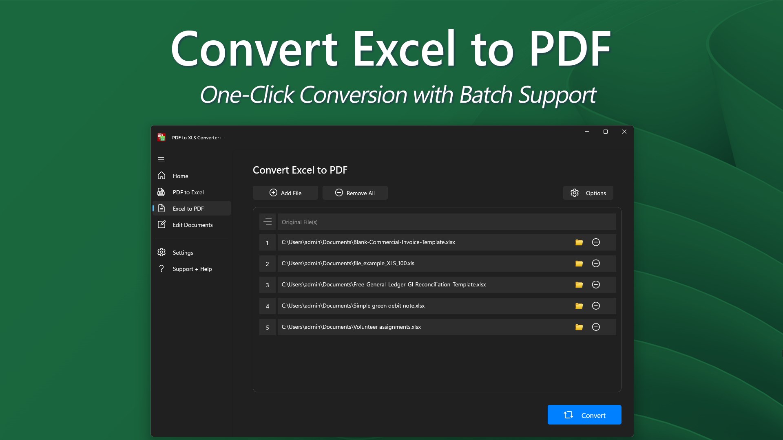Viewport: 783px width, 440px height.
Task: Open Settings from the sidebar
Action: (192, 253)
